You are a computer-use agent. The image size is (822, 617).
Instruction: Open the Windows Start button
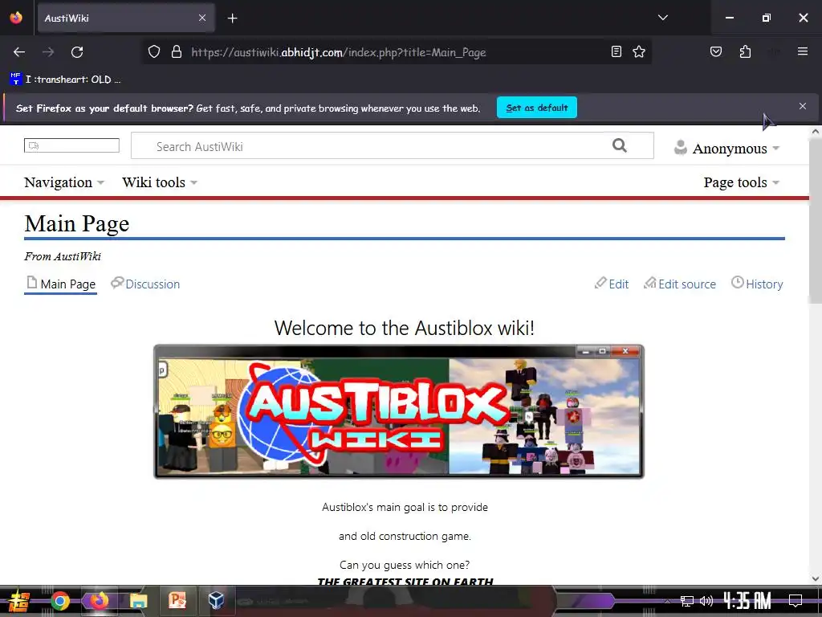pos(19,601)
